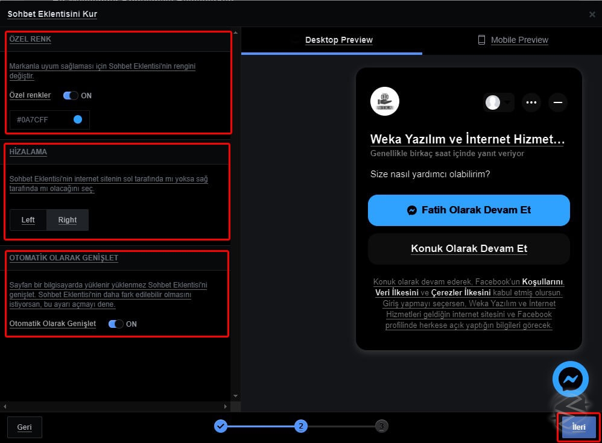Click the Messenger chat bubble icon
This screenshot has height=443, width=602.
[569, 379]
